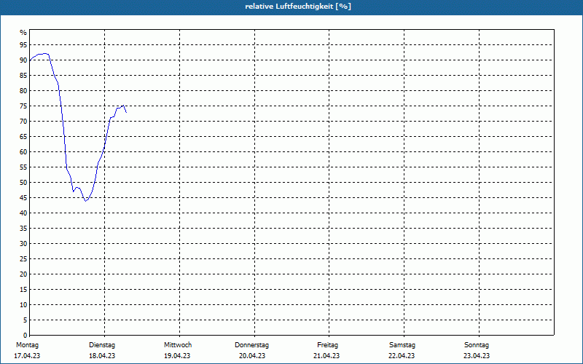Select the Donnerstag day label

tap(251, 345)
